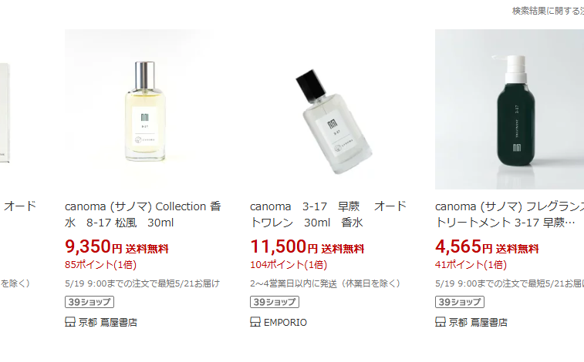Visit 京都 蔦屋書店 shop under 4,565円 item
This screenshot has width=584, height=362.
(478, 322)
